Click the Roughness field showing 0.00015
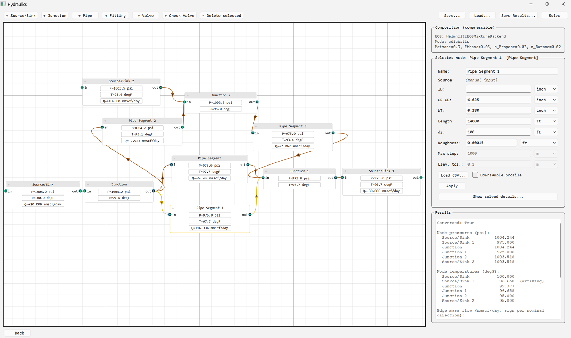This screenshot has height=338, width=571. pyautogui.click(x=491, y=143)
